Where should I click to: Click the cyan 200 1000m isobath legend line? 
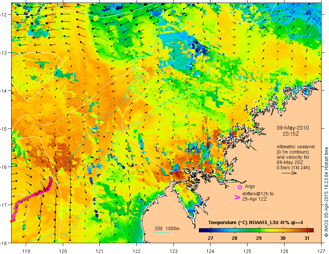162,232
